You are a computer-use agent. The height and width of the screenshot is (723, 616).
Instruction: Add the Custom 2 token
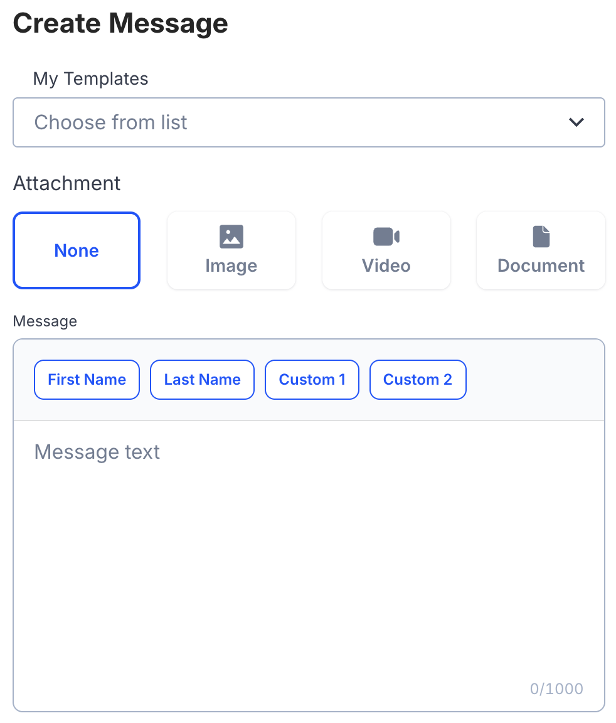[418, 379]
